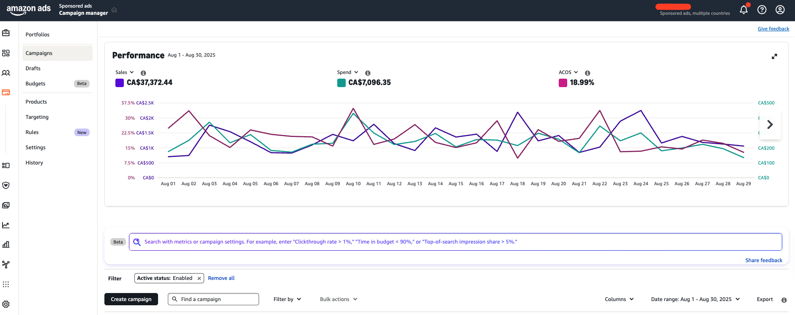Expand the Performance chart to fullscreen
The height and width of the screenshot is (315, 795).
point(774,56)
